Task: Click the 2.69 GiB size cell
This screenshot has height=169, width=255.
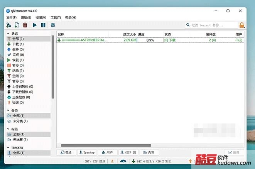Action: point(130,40)
